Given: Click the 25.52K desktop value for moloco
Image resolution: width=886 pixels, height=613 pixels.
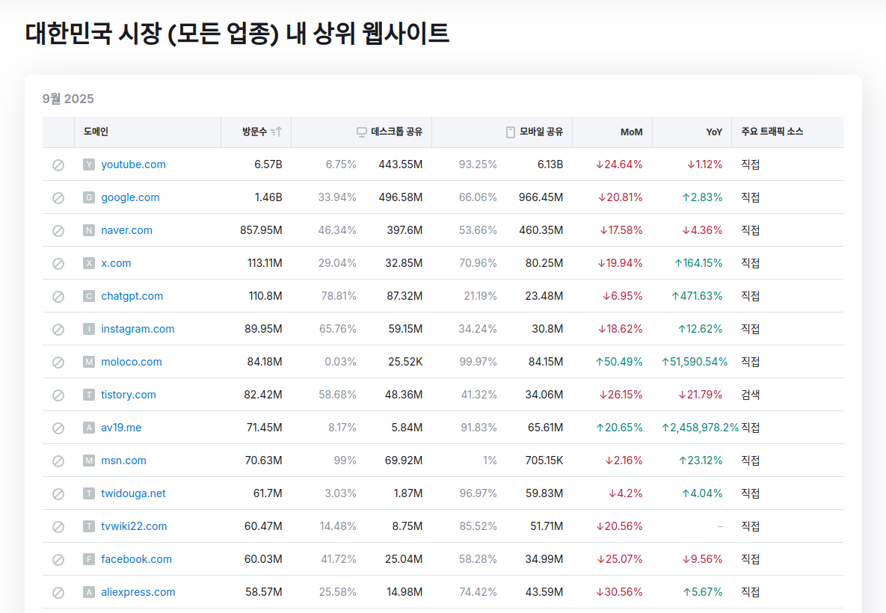Looking at the screenshot, I should tap(405, 362).
